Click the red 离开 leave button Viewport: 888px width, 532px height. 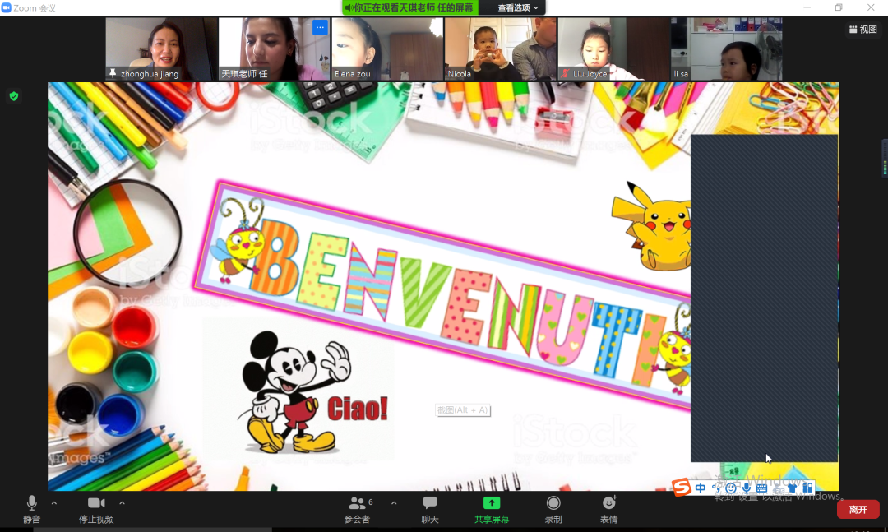coord(858,509)
